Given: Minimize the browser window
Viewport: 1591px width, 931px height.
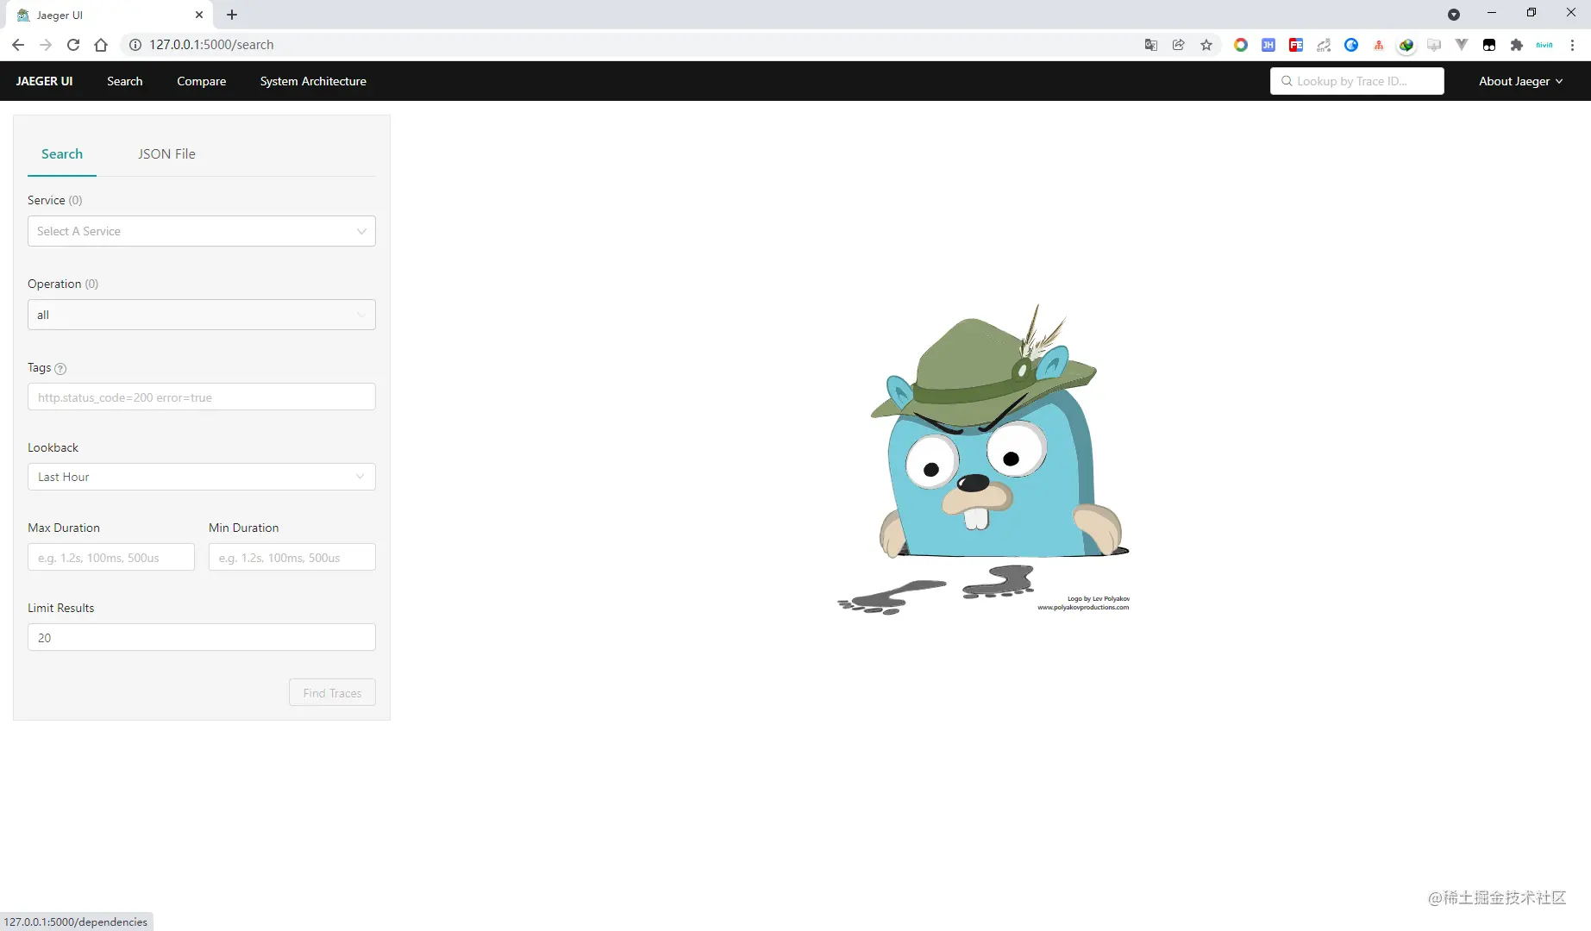Looking at the screenshot, I should pos(1492,13).
